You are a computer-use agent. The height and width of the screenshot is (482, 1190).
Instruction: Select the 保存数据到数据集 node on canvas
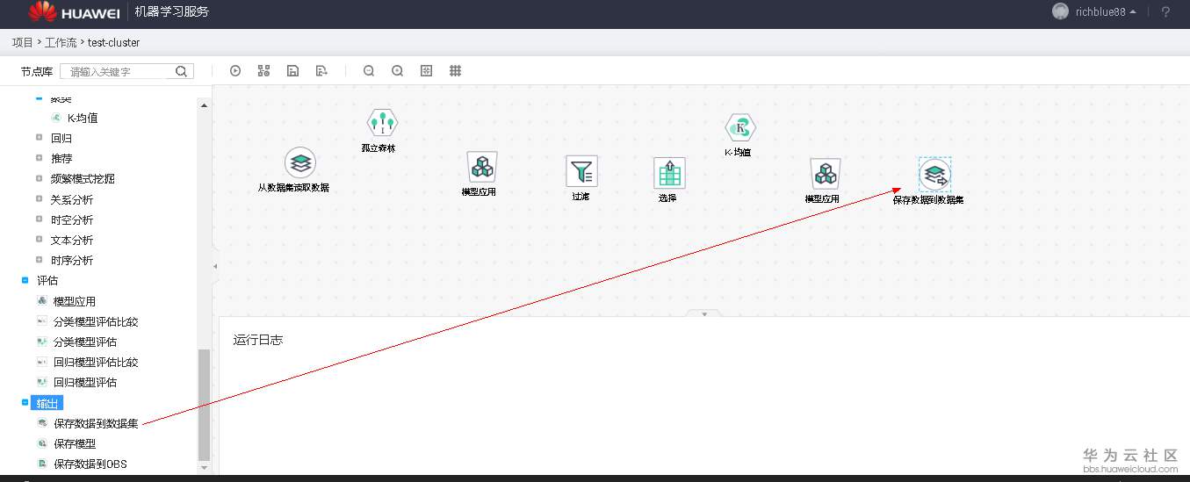point(935,174)
